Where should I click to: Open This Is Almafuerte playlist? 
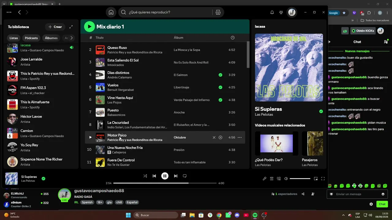tap(41, 105)
